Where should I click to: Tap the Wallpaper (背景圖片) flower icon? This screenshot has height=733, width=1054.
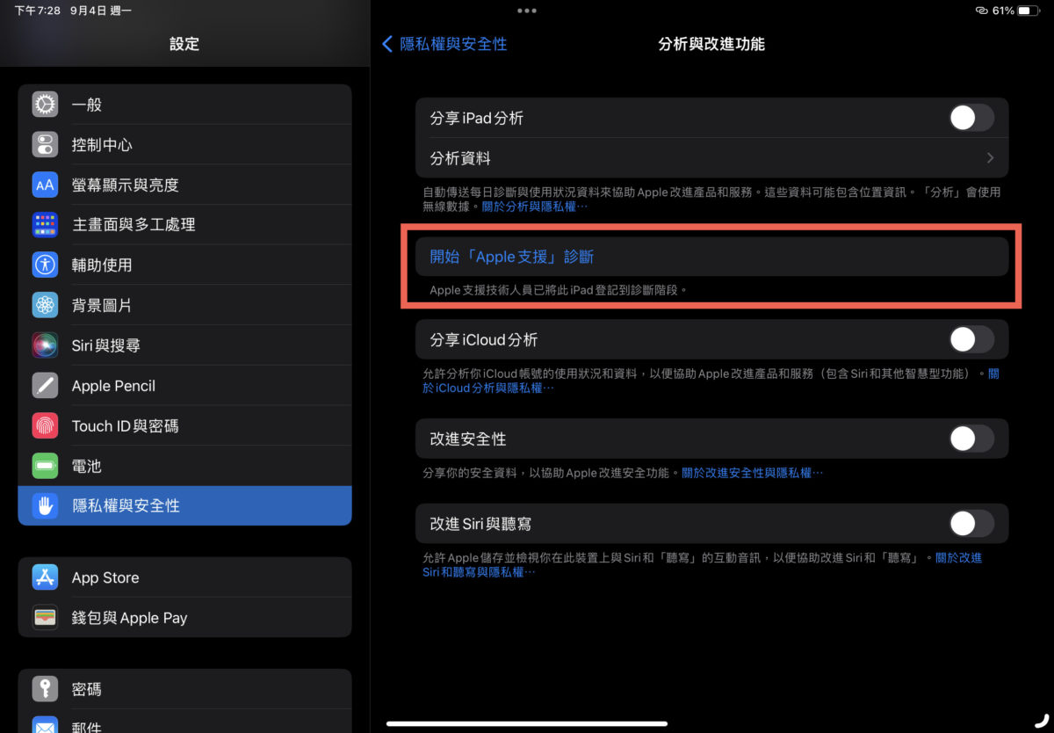pos(45,305)
